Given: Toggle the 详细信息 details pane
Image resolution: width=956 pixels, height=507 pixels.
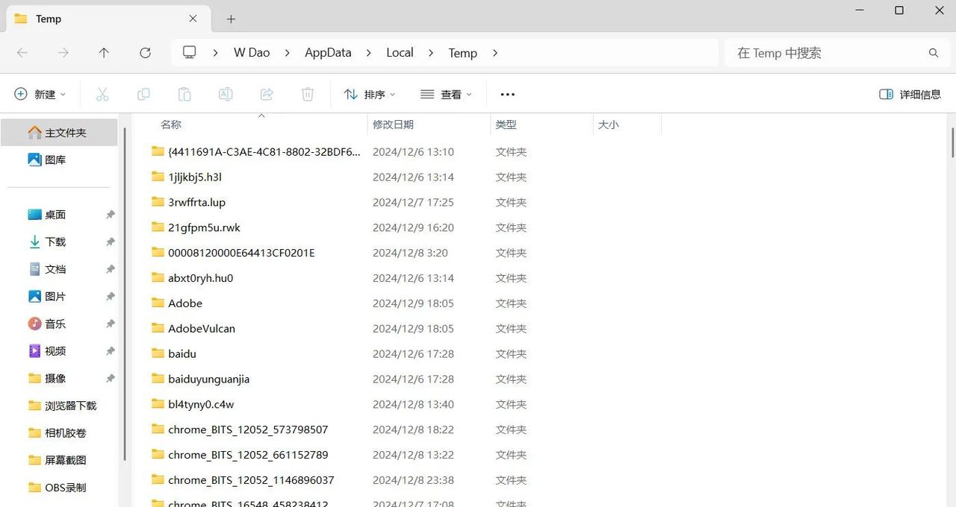Looking at the screenshot, I should point(910,95).
